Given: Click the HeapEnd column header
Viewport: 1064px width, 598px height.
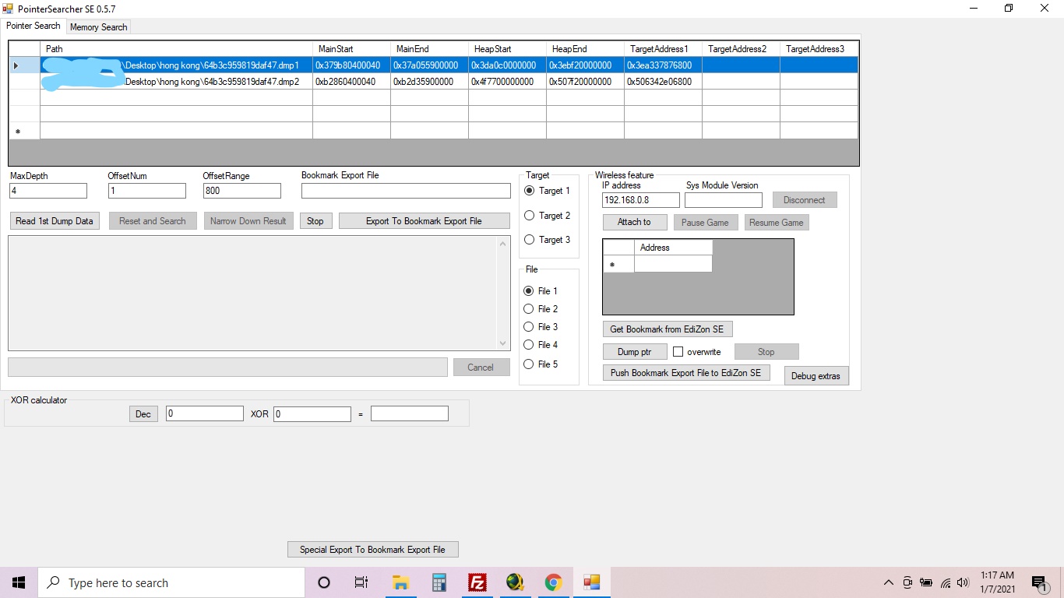Looking at the screenshot, I should pos(585,49).
